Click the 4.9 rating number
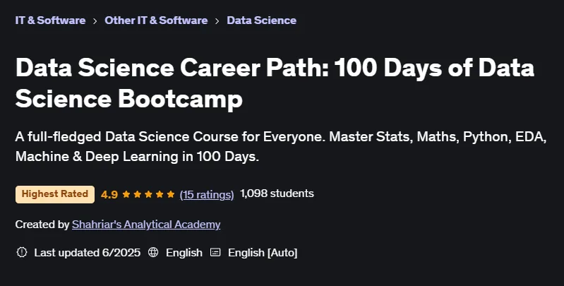 [x=109, y=195]
